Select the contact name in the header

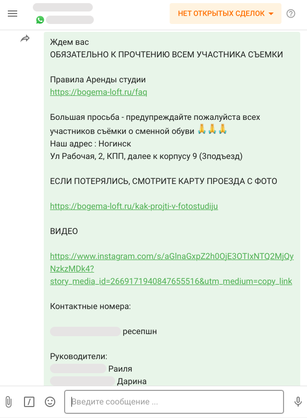pyautogui.click(x=63, y=8)
